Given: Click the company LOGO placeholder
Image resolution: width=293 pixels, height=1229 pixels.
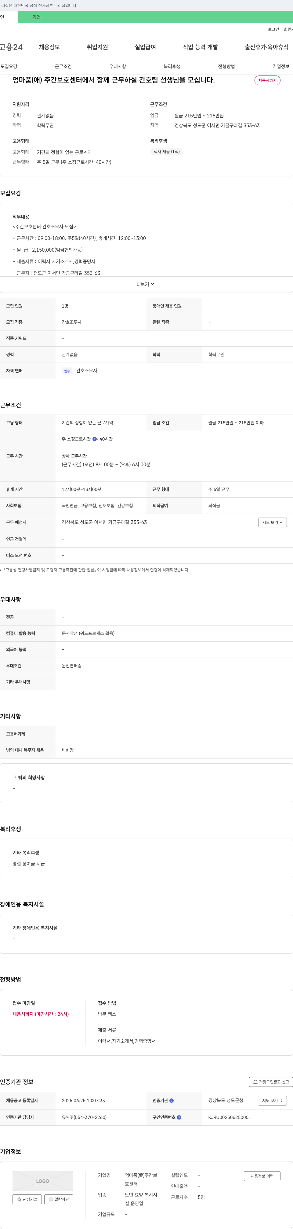Looking at the screenshot, I should click(43, 1181).
